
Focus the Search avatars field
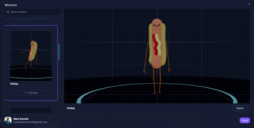pos(32,12)
